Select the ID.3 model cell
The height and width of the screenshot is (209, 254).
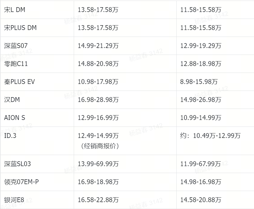tap(10, 136)
